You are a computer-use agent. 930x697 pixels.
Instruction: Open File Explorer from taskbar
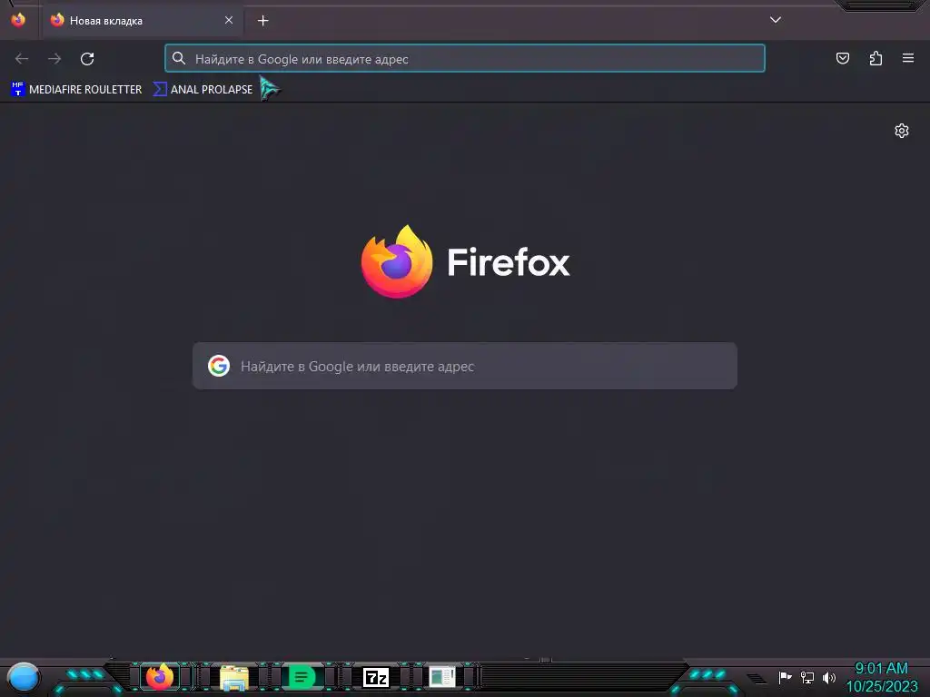(x=234, y=677)
